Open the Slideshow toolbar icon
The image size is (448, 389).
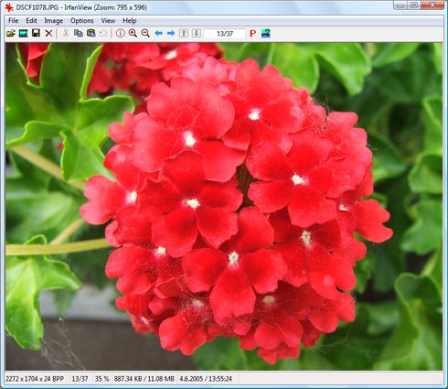(x=23, y=33)
